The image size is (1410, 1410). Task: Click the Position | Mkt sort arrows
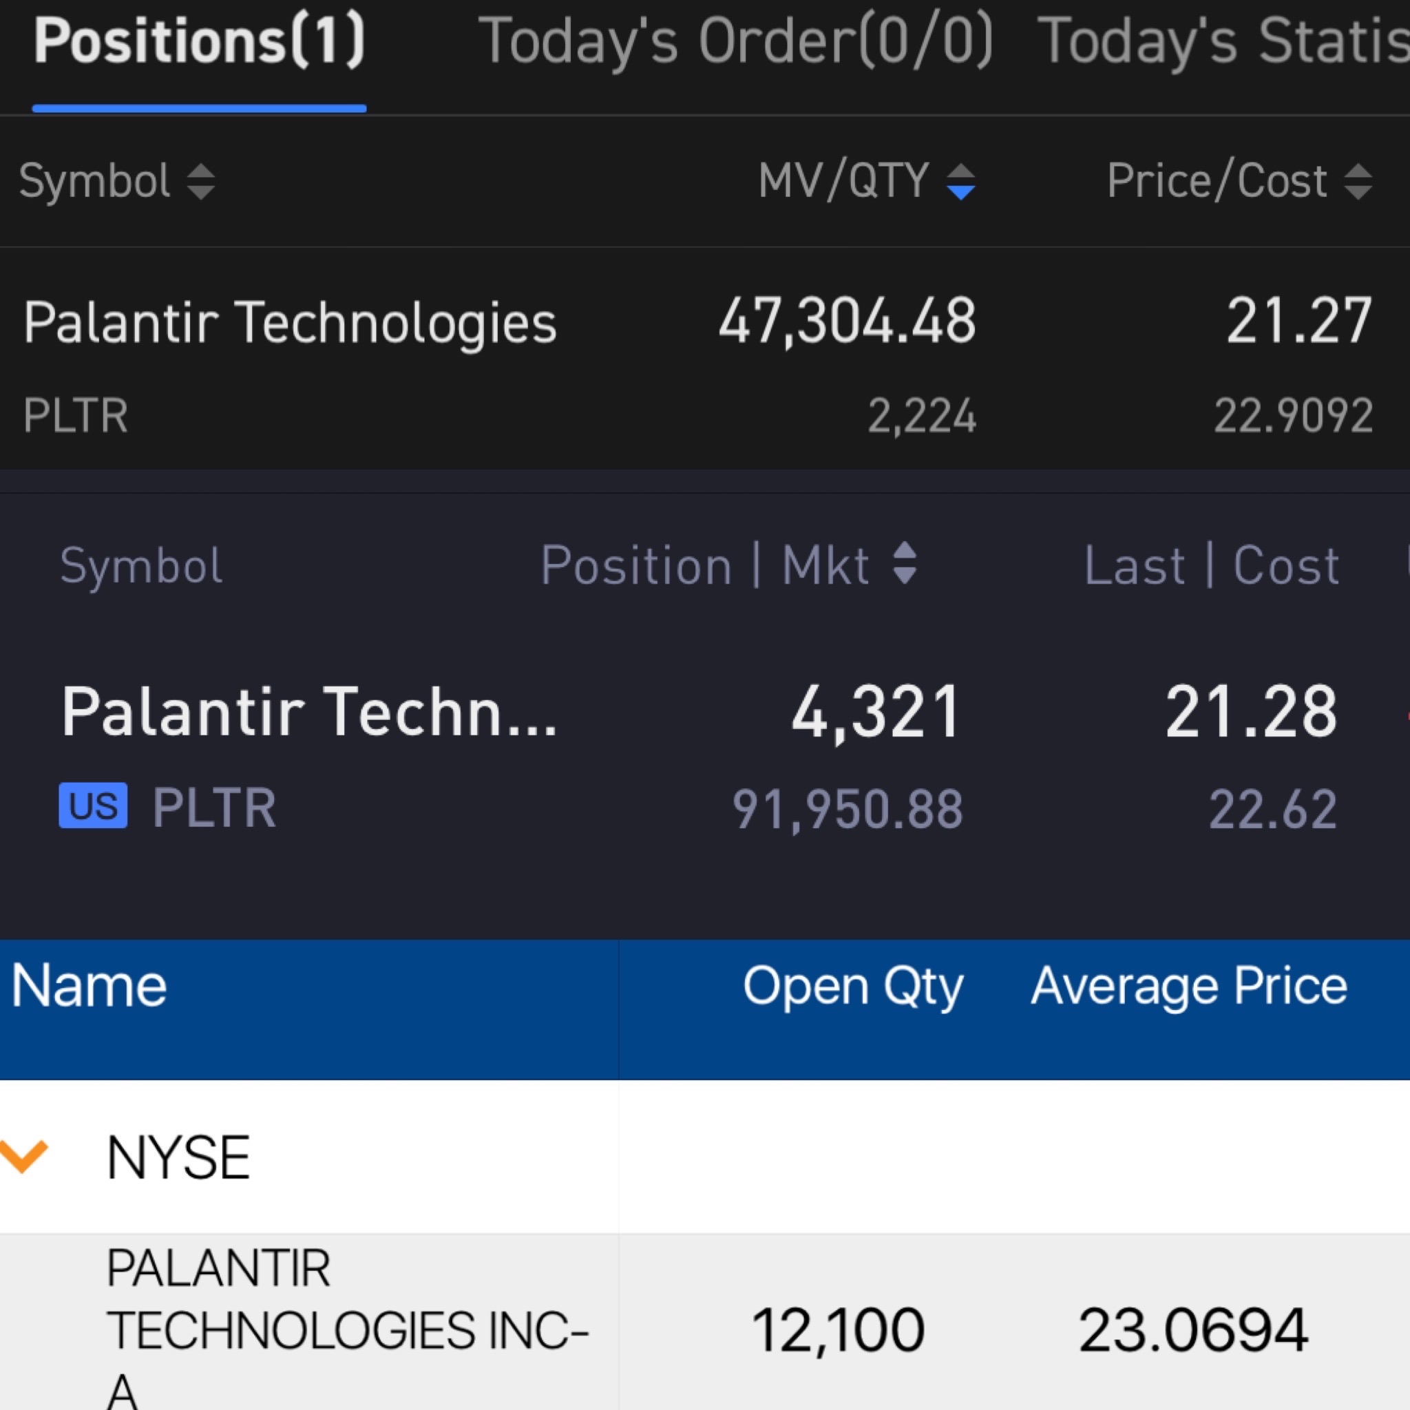(905, 563)
